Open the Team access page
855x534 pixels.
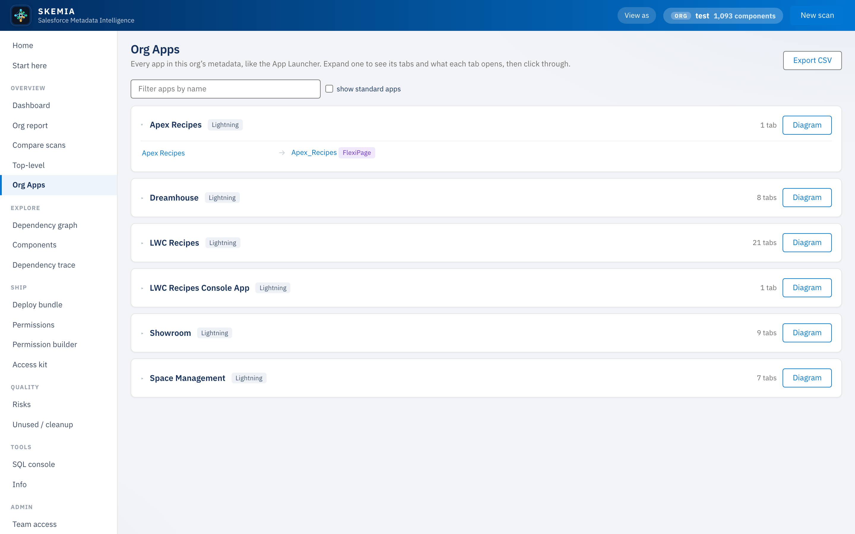click(59, 524)
